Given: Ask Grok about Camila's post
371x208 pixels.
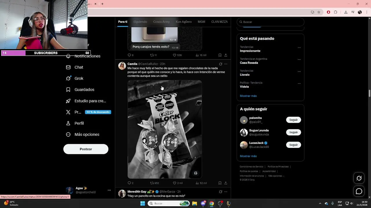Looking at the screenshot, I should point(221,64).
